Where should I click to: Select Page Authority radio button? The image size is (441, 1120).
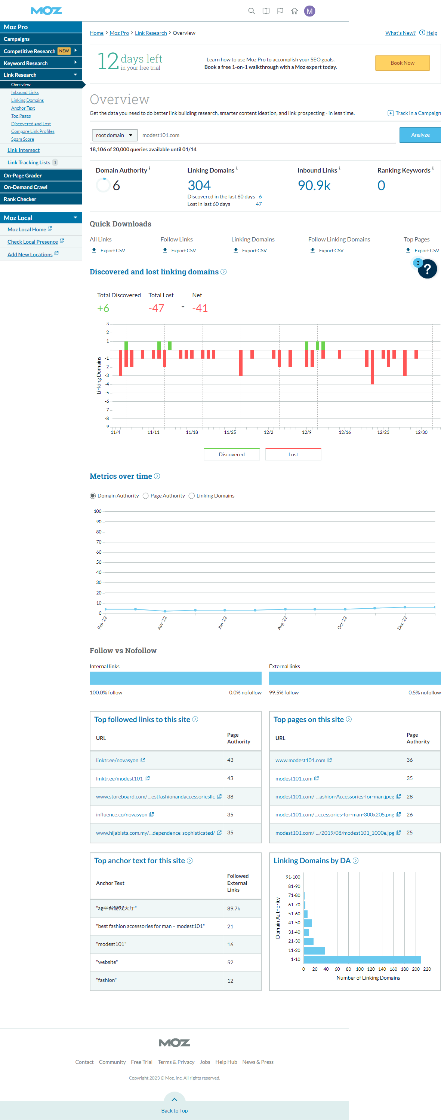pos(146,496)
